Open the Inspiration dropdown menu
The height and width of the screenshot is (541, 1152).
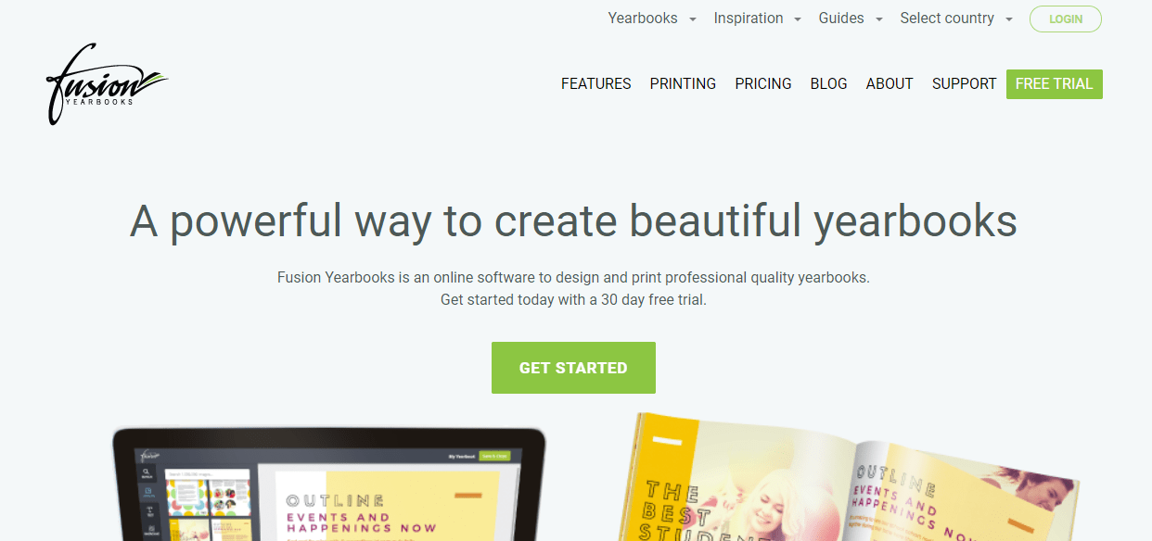point(757,19)
